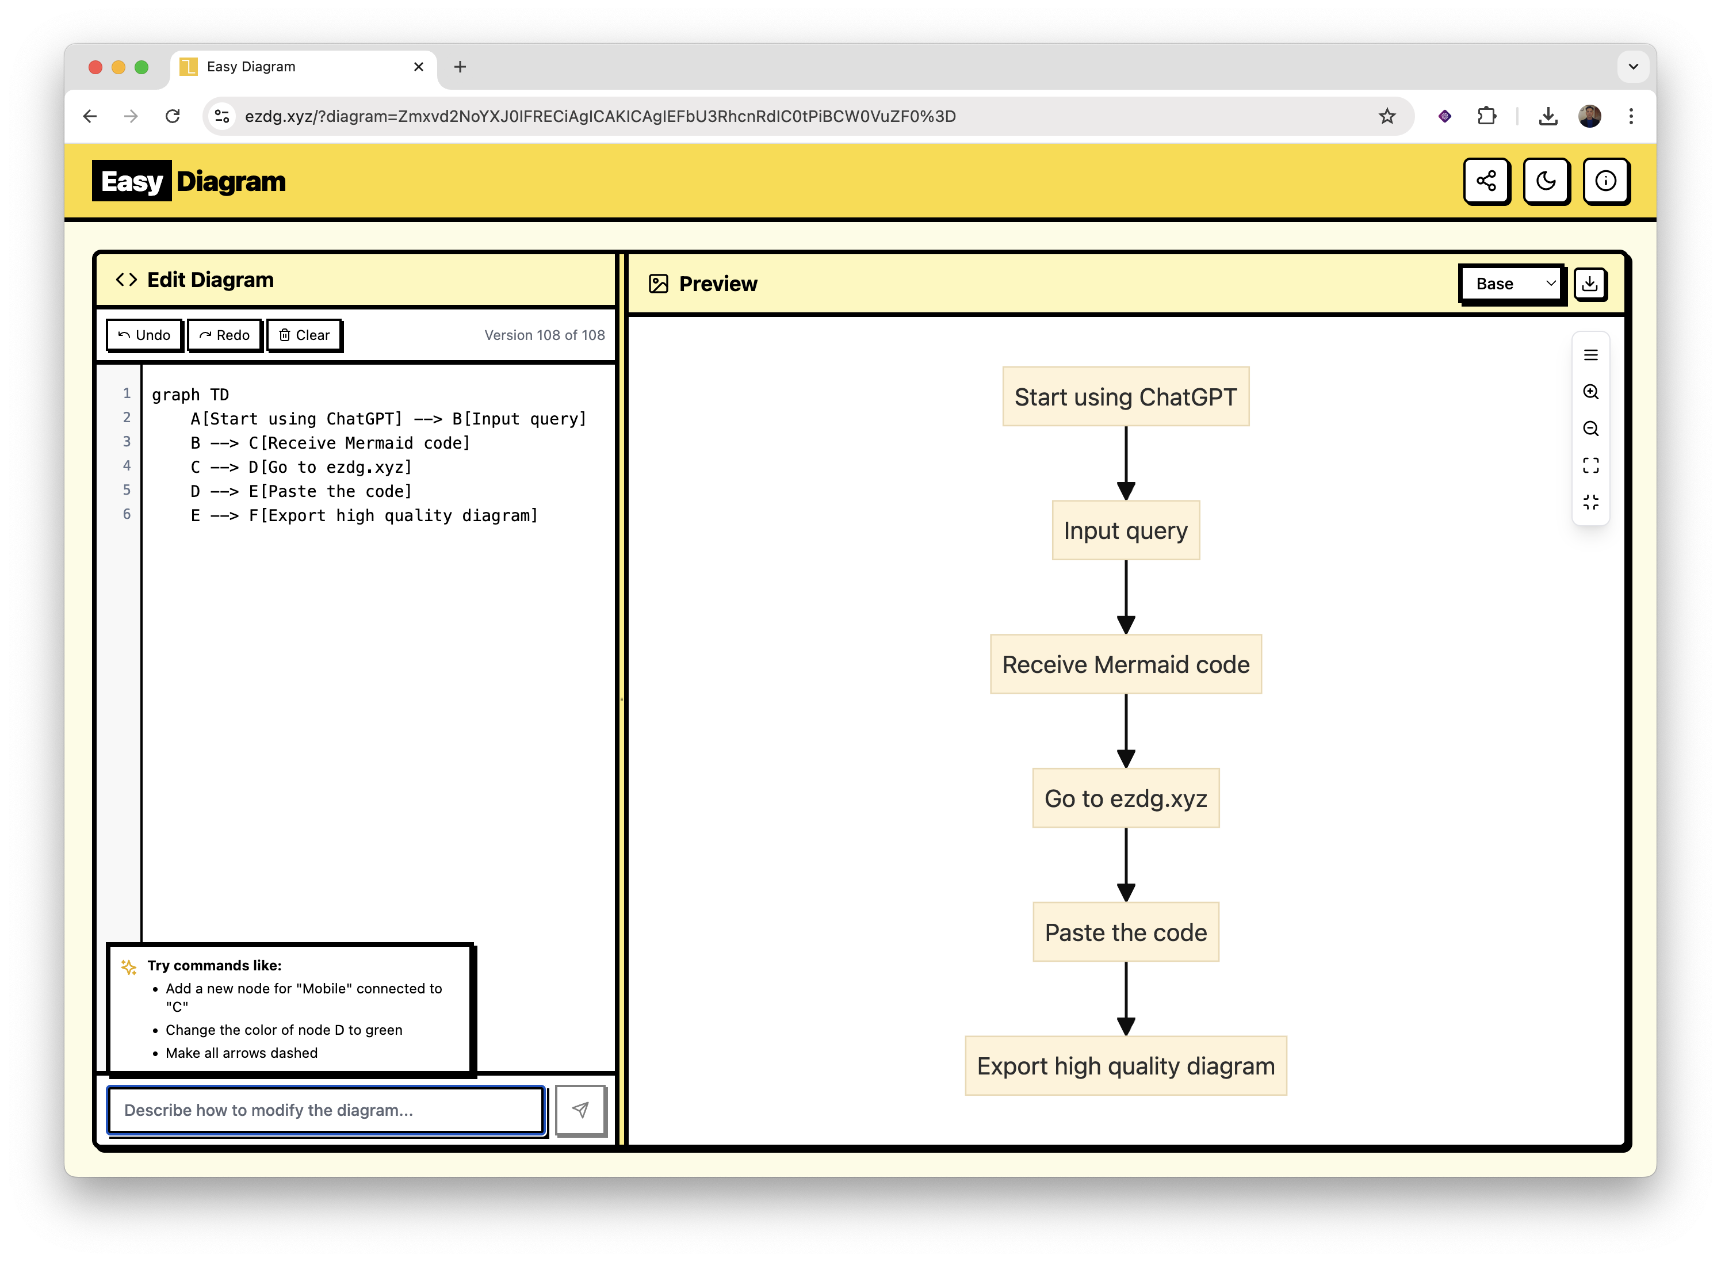
Task: Clear the Mermaid code editor
Action: click(x=304, y=335)
